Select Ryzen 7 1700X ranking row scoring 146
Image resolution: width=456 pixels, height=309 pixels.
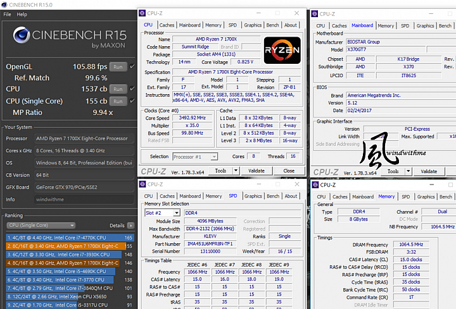click(70, 263)
